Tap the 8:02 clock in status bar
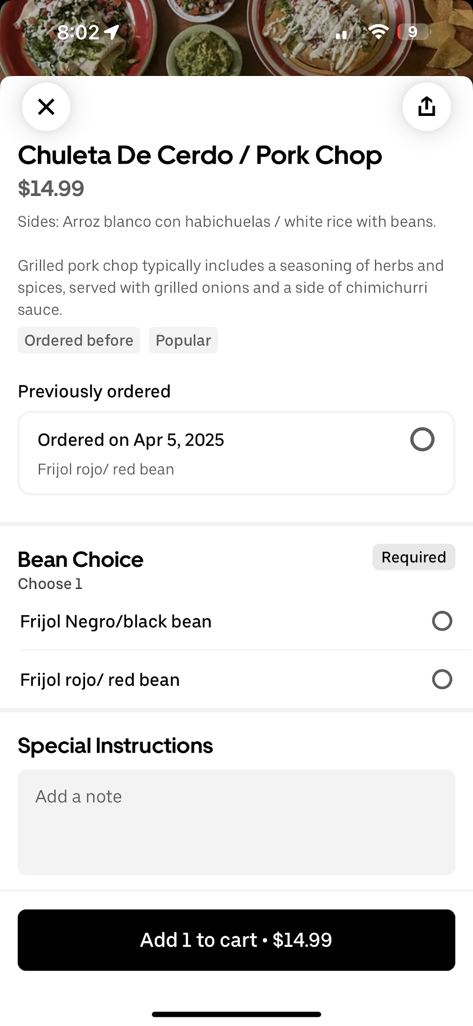 [x=78, y=32]
